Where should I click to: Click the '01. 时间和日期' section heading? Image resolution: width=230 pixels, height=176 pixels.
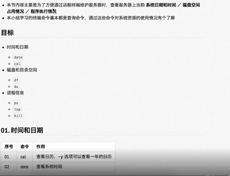[22, 130]
